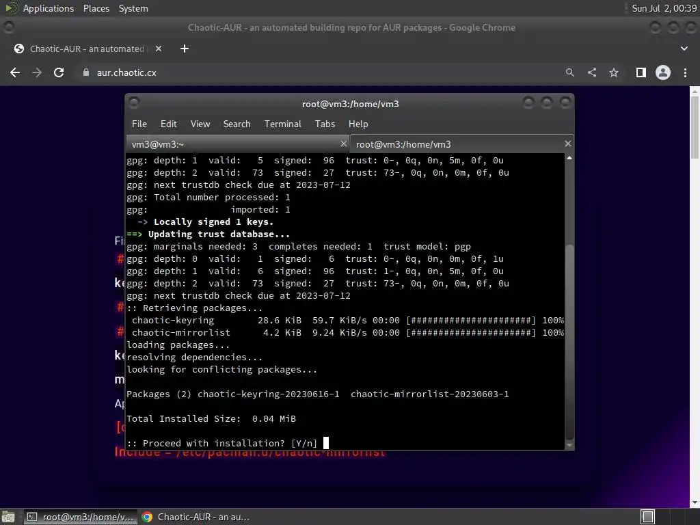Click the chaotic-keyring download line

pyautogui.click(x=345, y=321)
